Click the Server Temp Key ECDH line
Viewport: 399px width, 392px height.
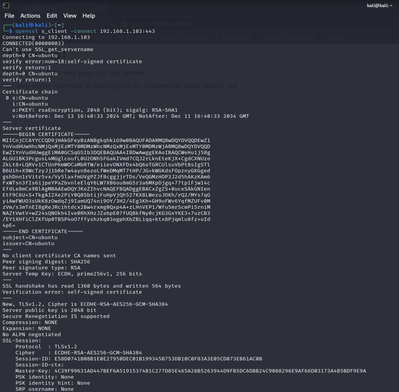click(72, 274)
